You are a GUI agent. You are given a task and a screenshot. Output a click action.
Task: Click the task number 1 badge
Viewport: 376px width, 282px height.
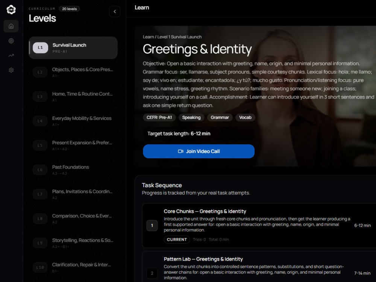pos(152,225)
